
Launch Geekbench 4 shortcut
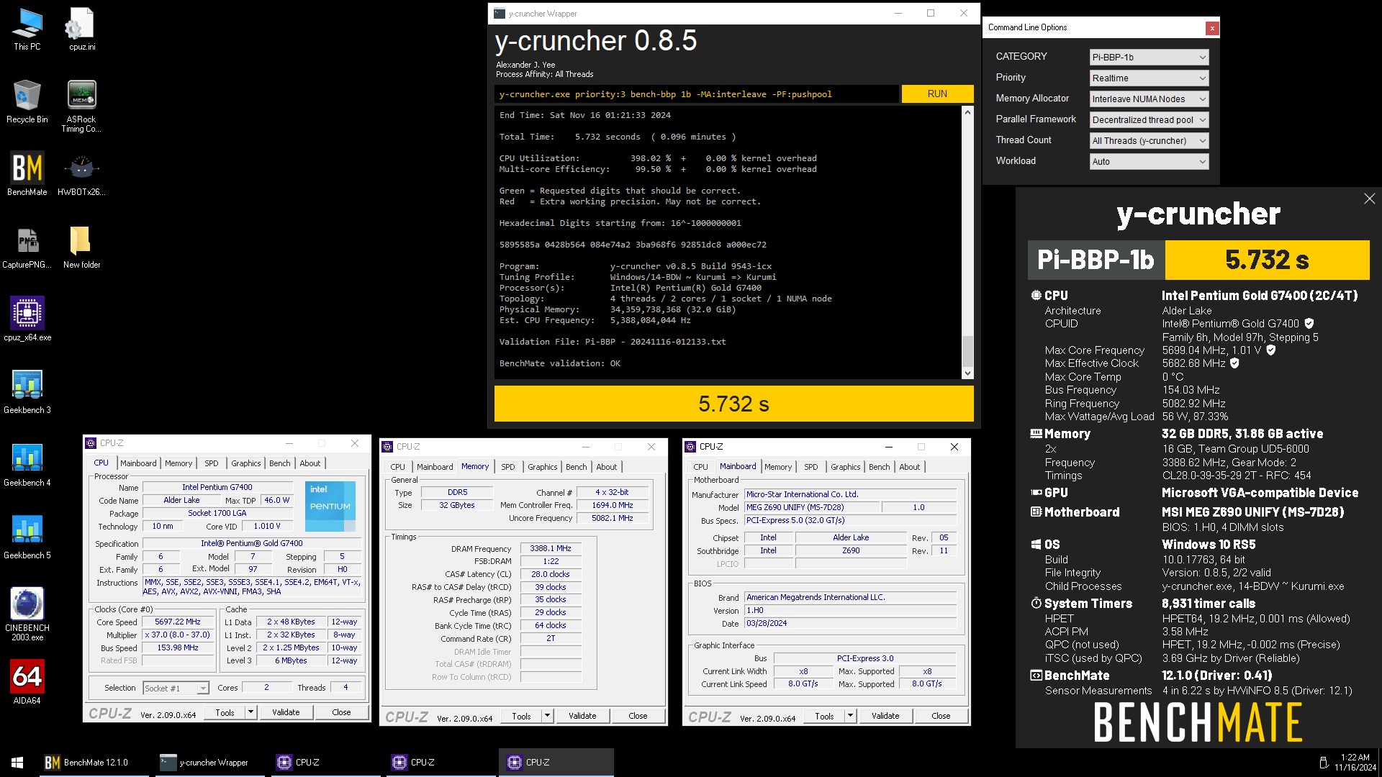pos(27,464)
